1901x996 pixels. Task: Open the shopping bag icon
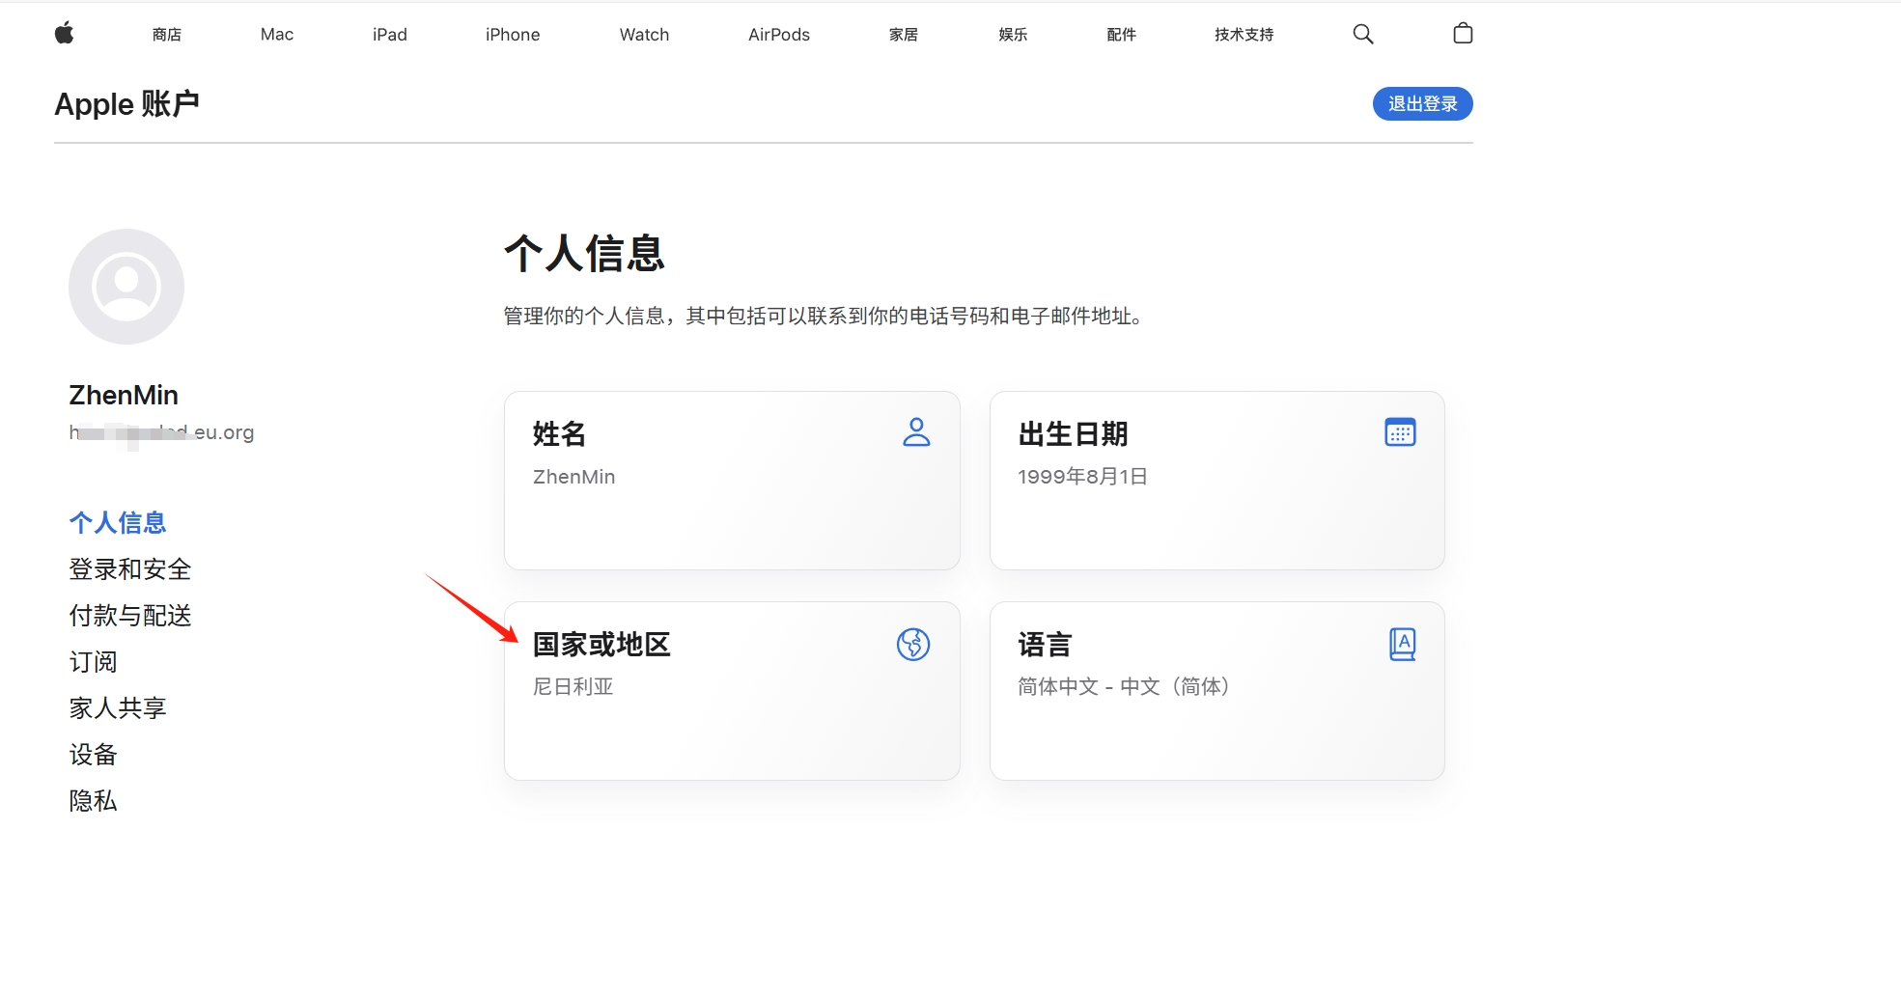click(x=1463, y=34)
